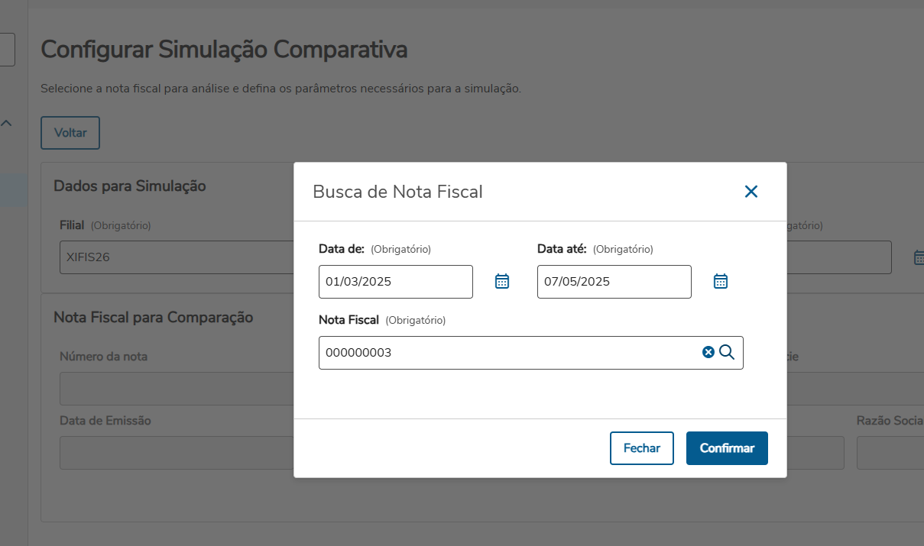Click the Data de Emissão field
Image resolution: width=924 pixels, height=546 pixels.
click(176, 453)
